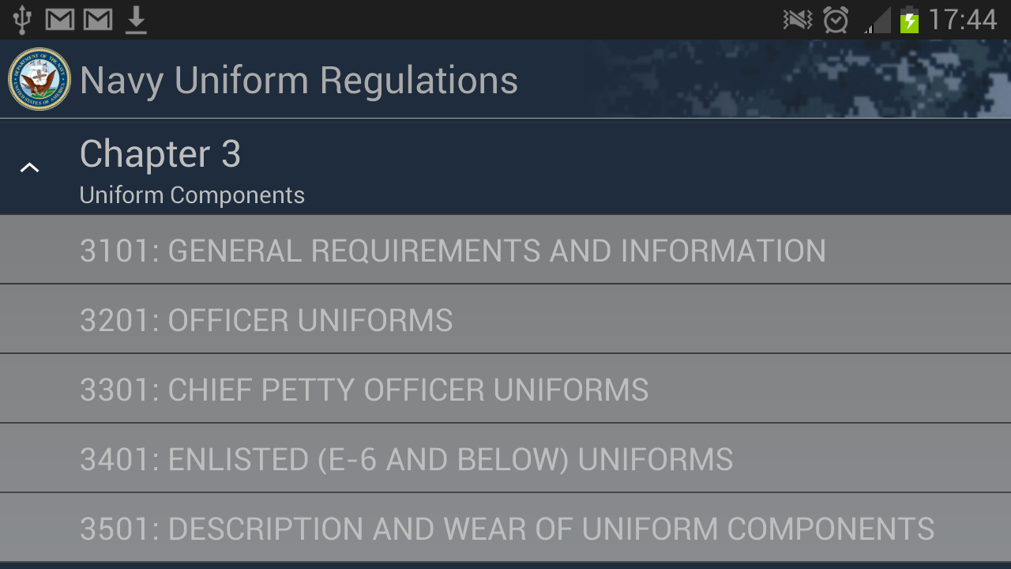This screenshot has width=1011, height=569.
Task: Collapse Chapter 3 using the chevron arrow
Action: tap(29, 167)
